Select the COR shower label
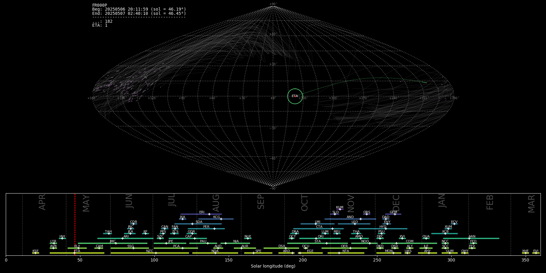 coord(133,222)
